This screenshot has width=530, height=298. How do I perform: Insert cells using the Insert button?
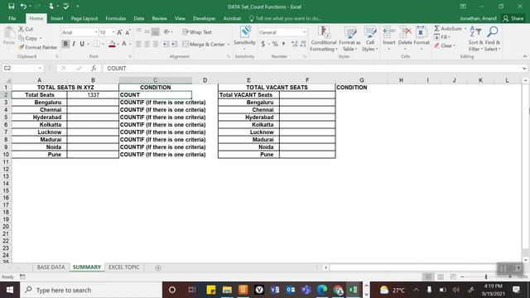[x=389, y=38]
